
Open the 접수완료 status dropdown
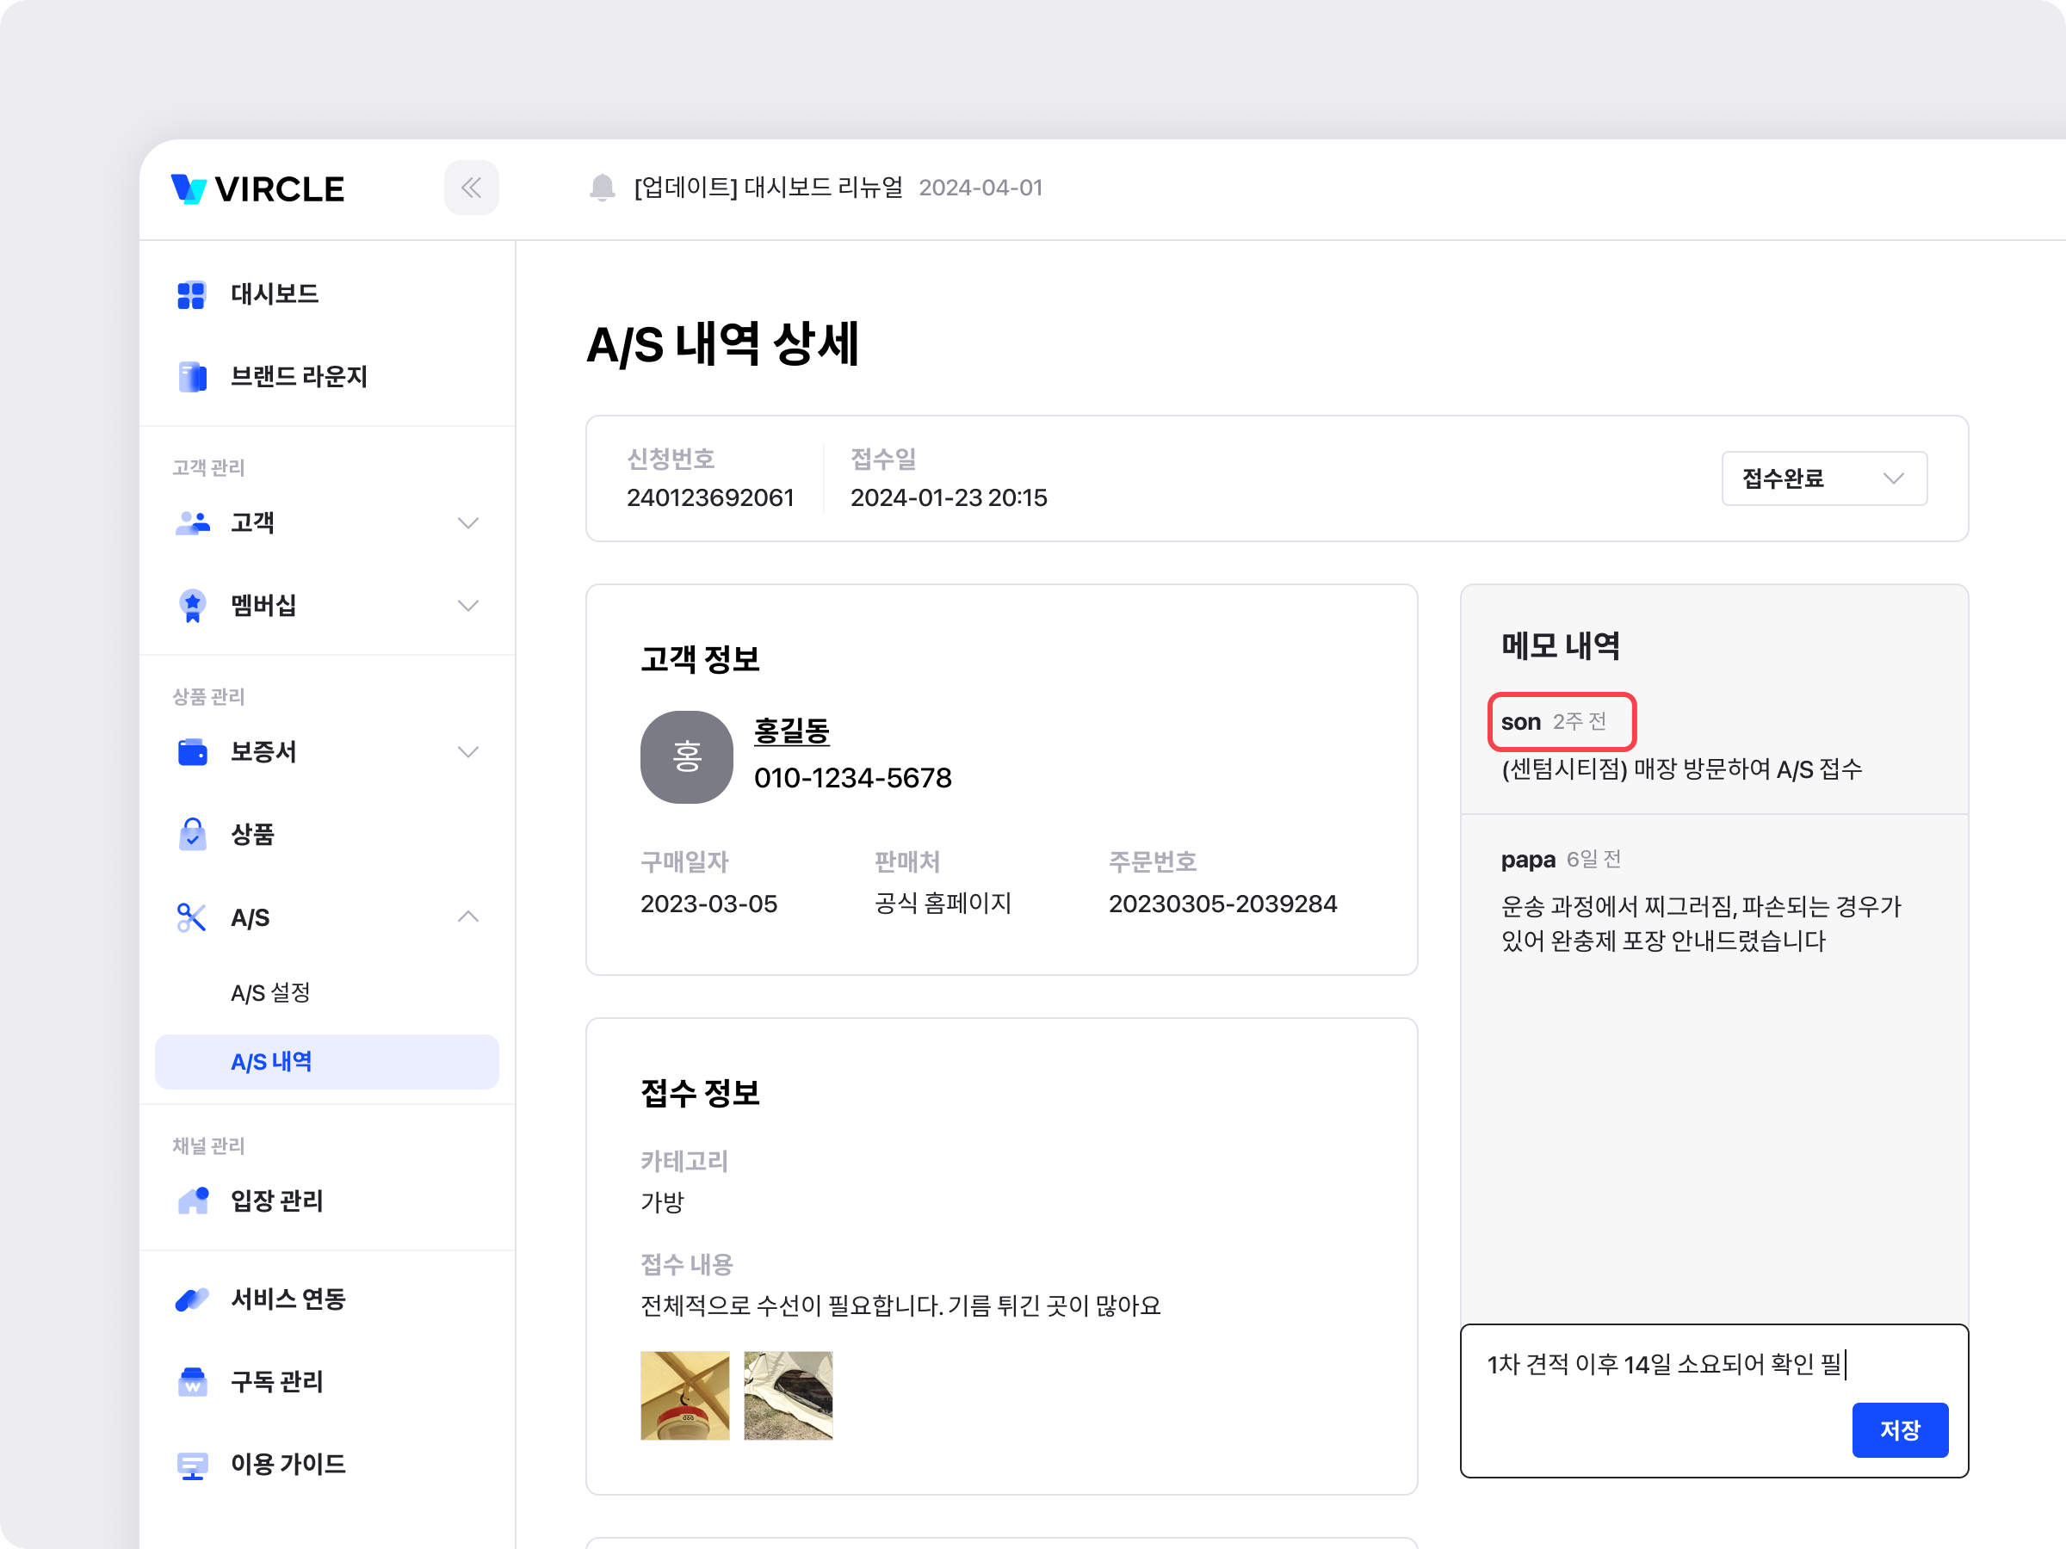tap(1823, 478)
